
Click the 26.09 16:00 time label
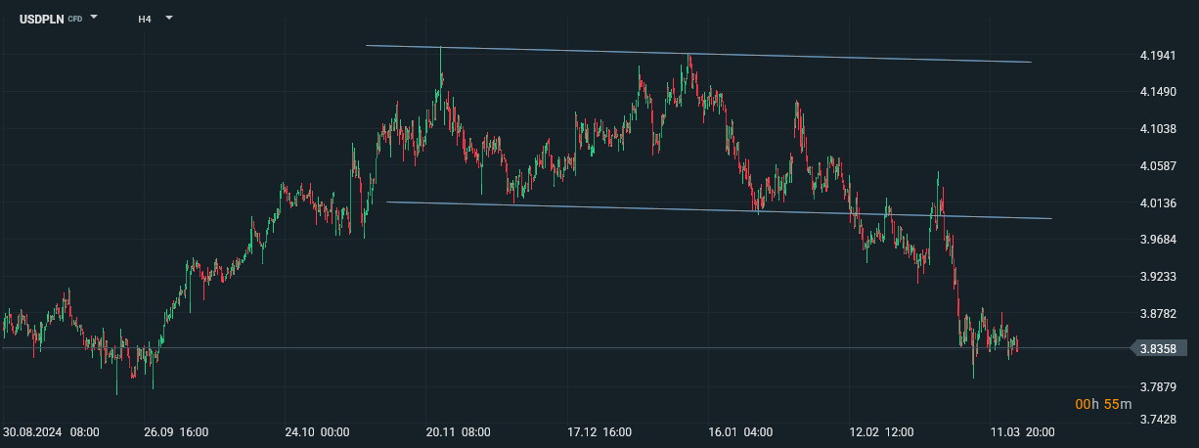(176, 431)
